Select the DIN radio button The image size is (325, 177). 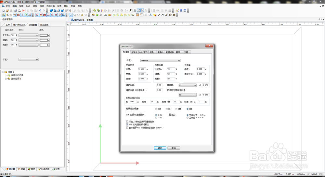(156, 109)
